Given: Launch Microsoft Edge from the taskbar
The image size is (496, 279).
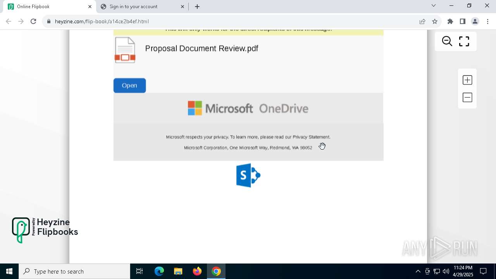Looking at the screenshot, I should [x=159, y=271].
